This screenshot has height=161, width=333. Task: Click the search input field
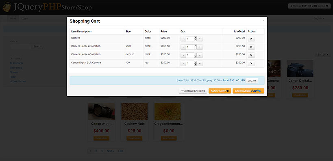coord(20,46)
